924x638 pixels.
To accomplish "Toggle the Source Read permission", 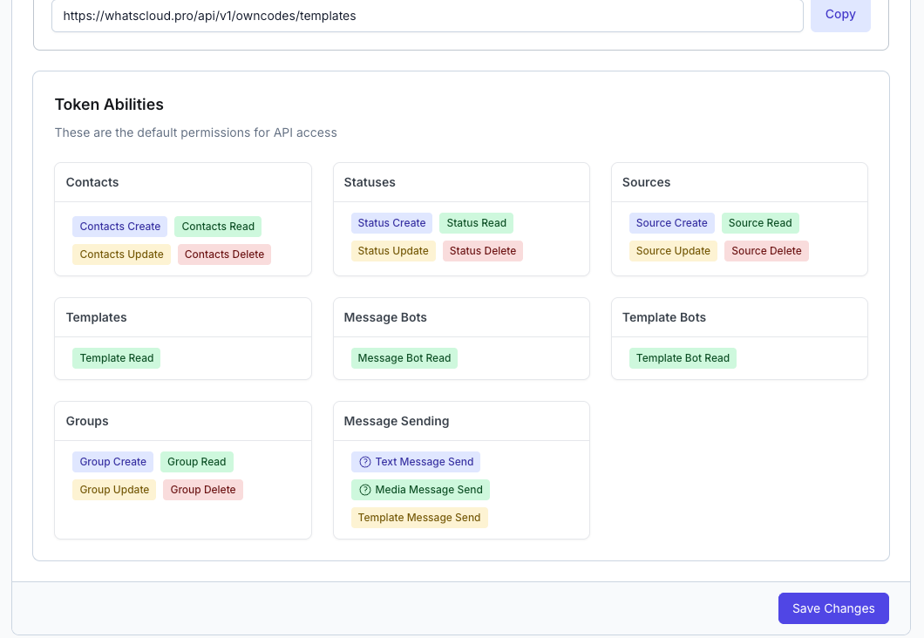I will pos(760,223).
